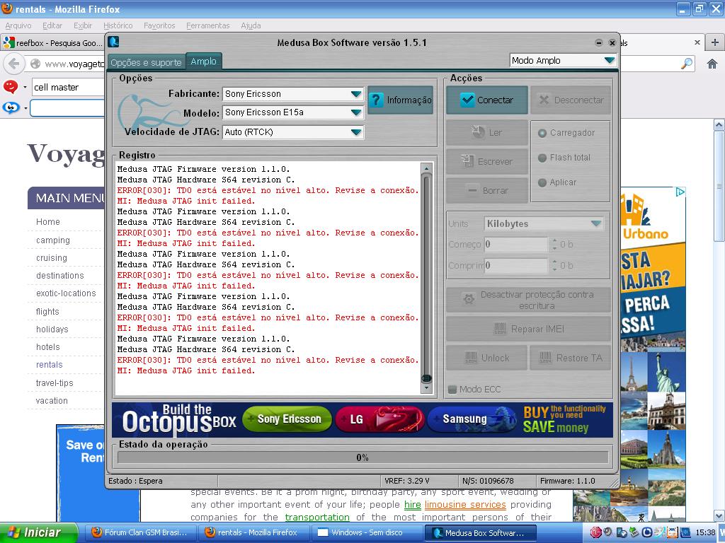Click the Estado da operação progress bar
This screenshot has width=725, height=543.
[x=362, y=457]
